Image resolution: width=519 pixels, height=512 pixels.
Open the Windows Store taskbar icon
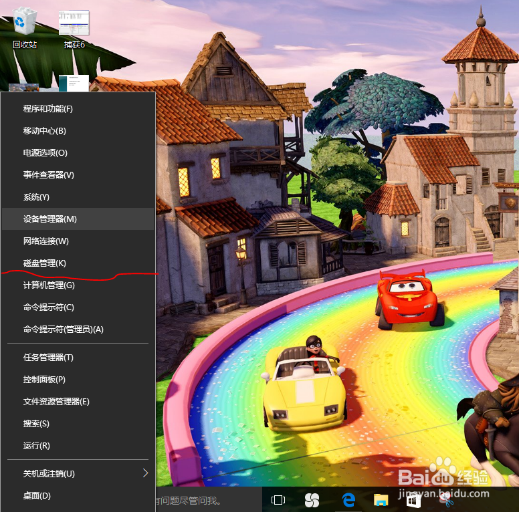pos(413,500)
